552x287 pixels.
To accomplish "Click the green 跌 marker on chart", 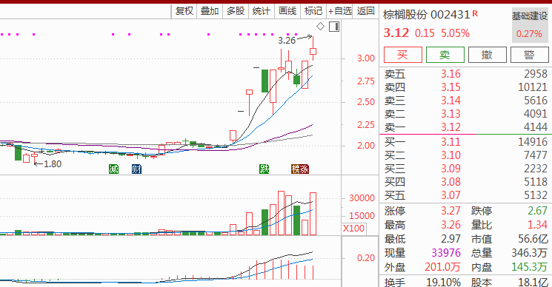I will [x=264, y=169].
